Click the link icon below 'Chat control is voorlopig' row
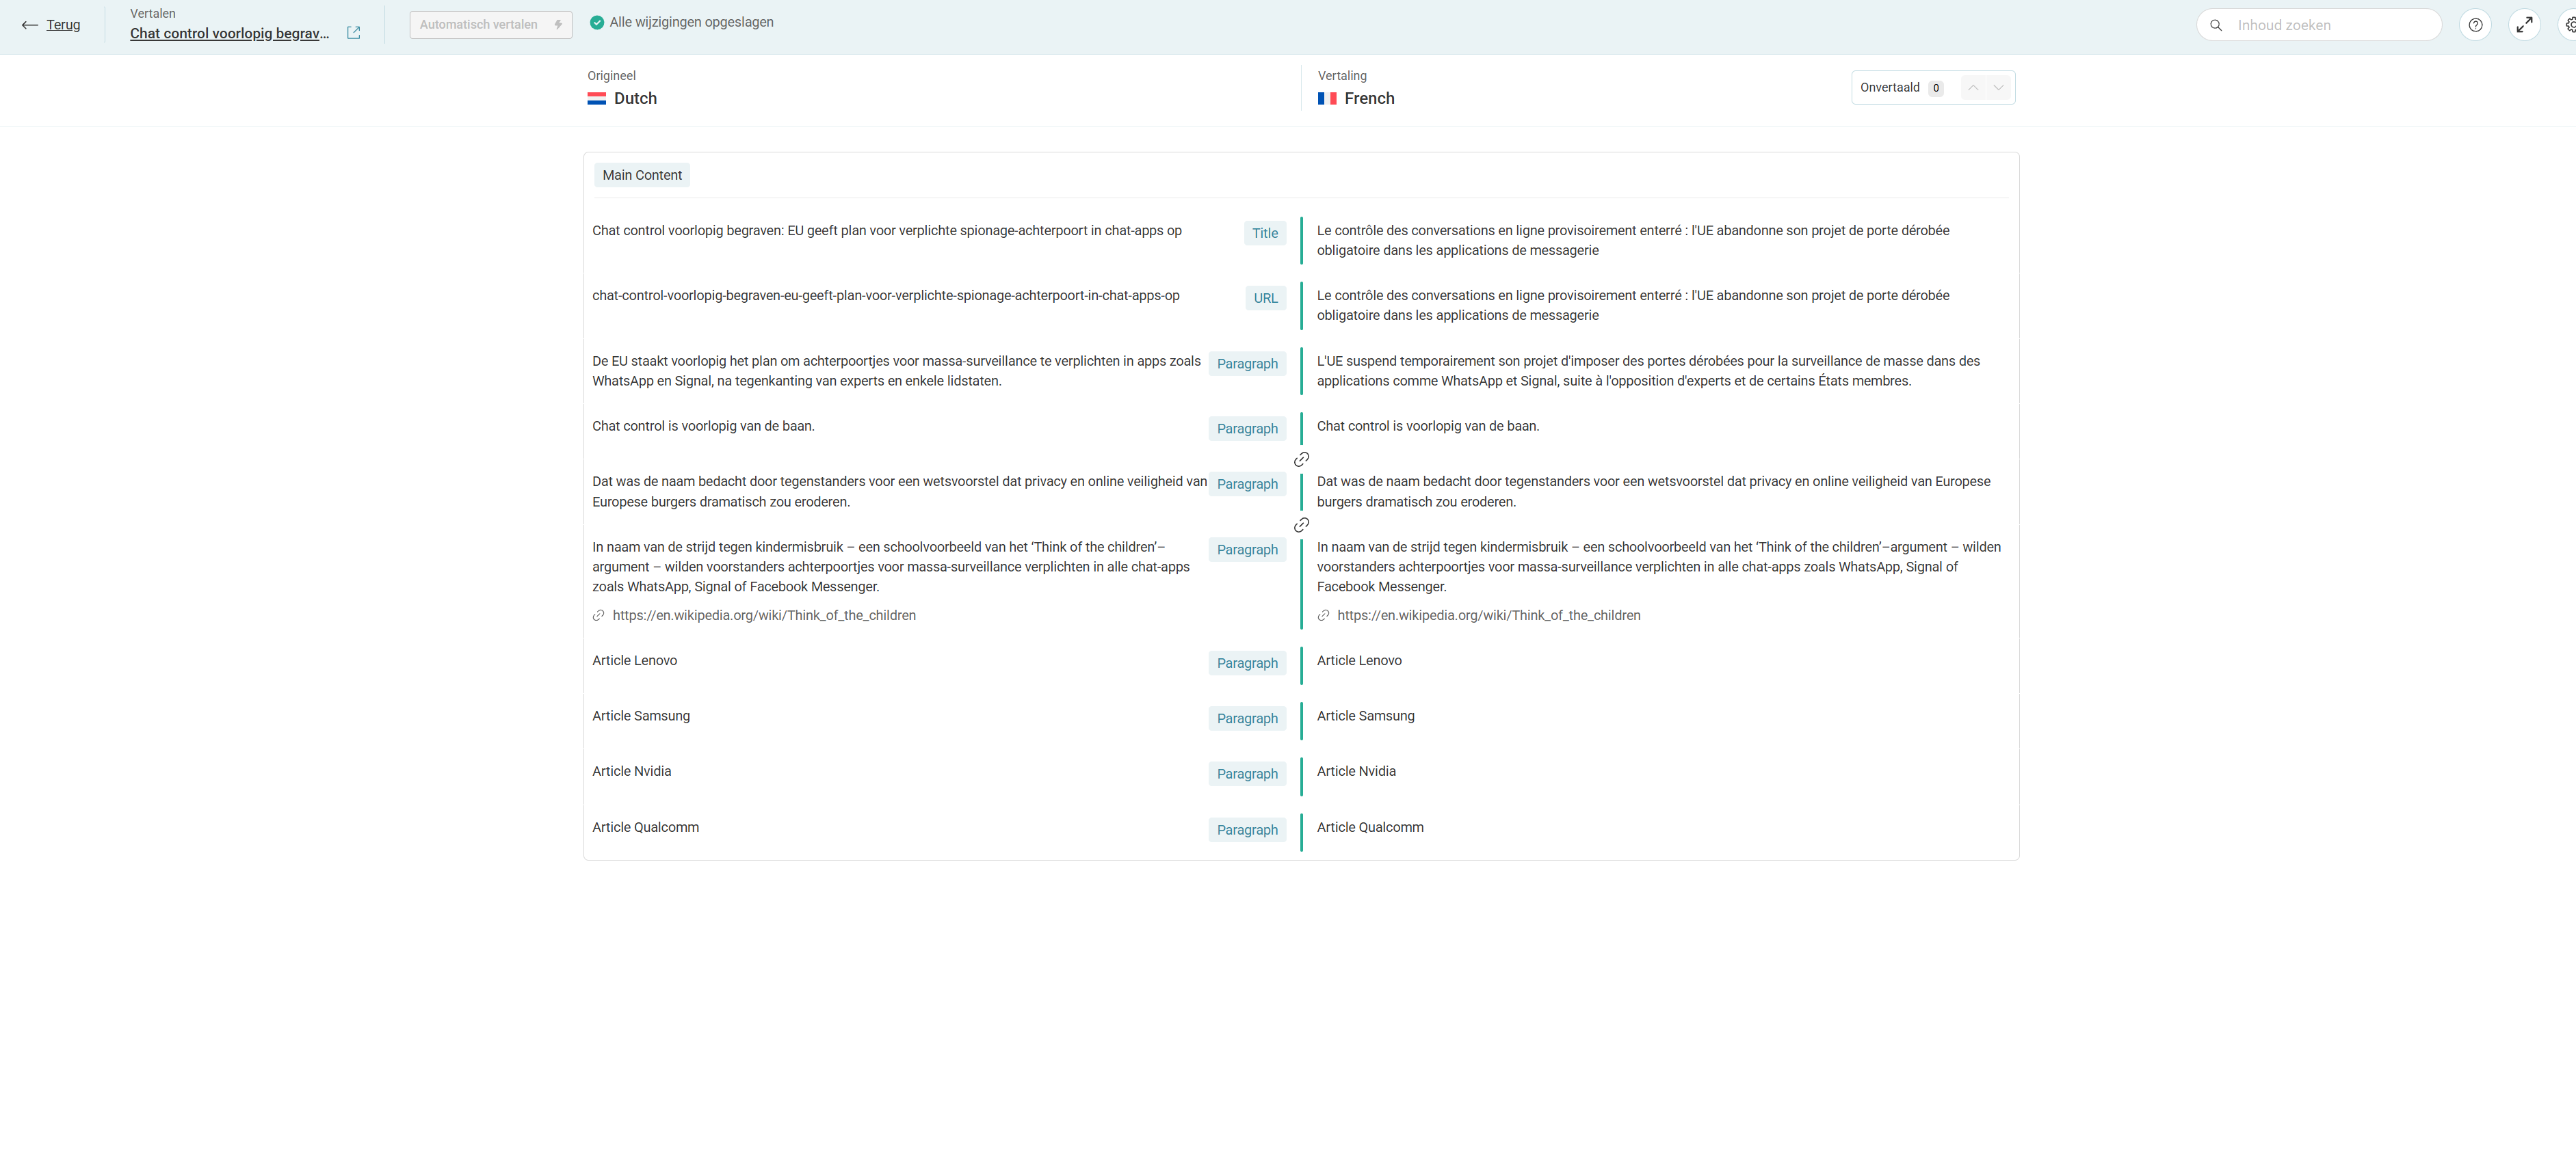Screen dimensions: 2576x1173 pos(1301,459)
